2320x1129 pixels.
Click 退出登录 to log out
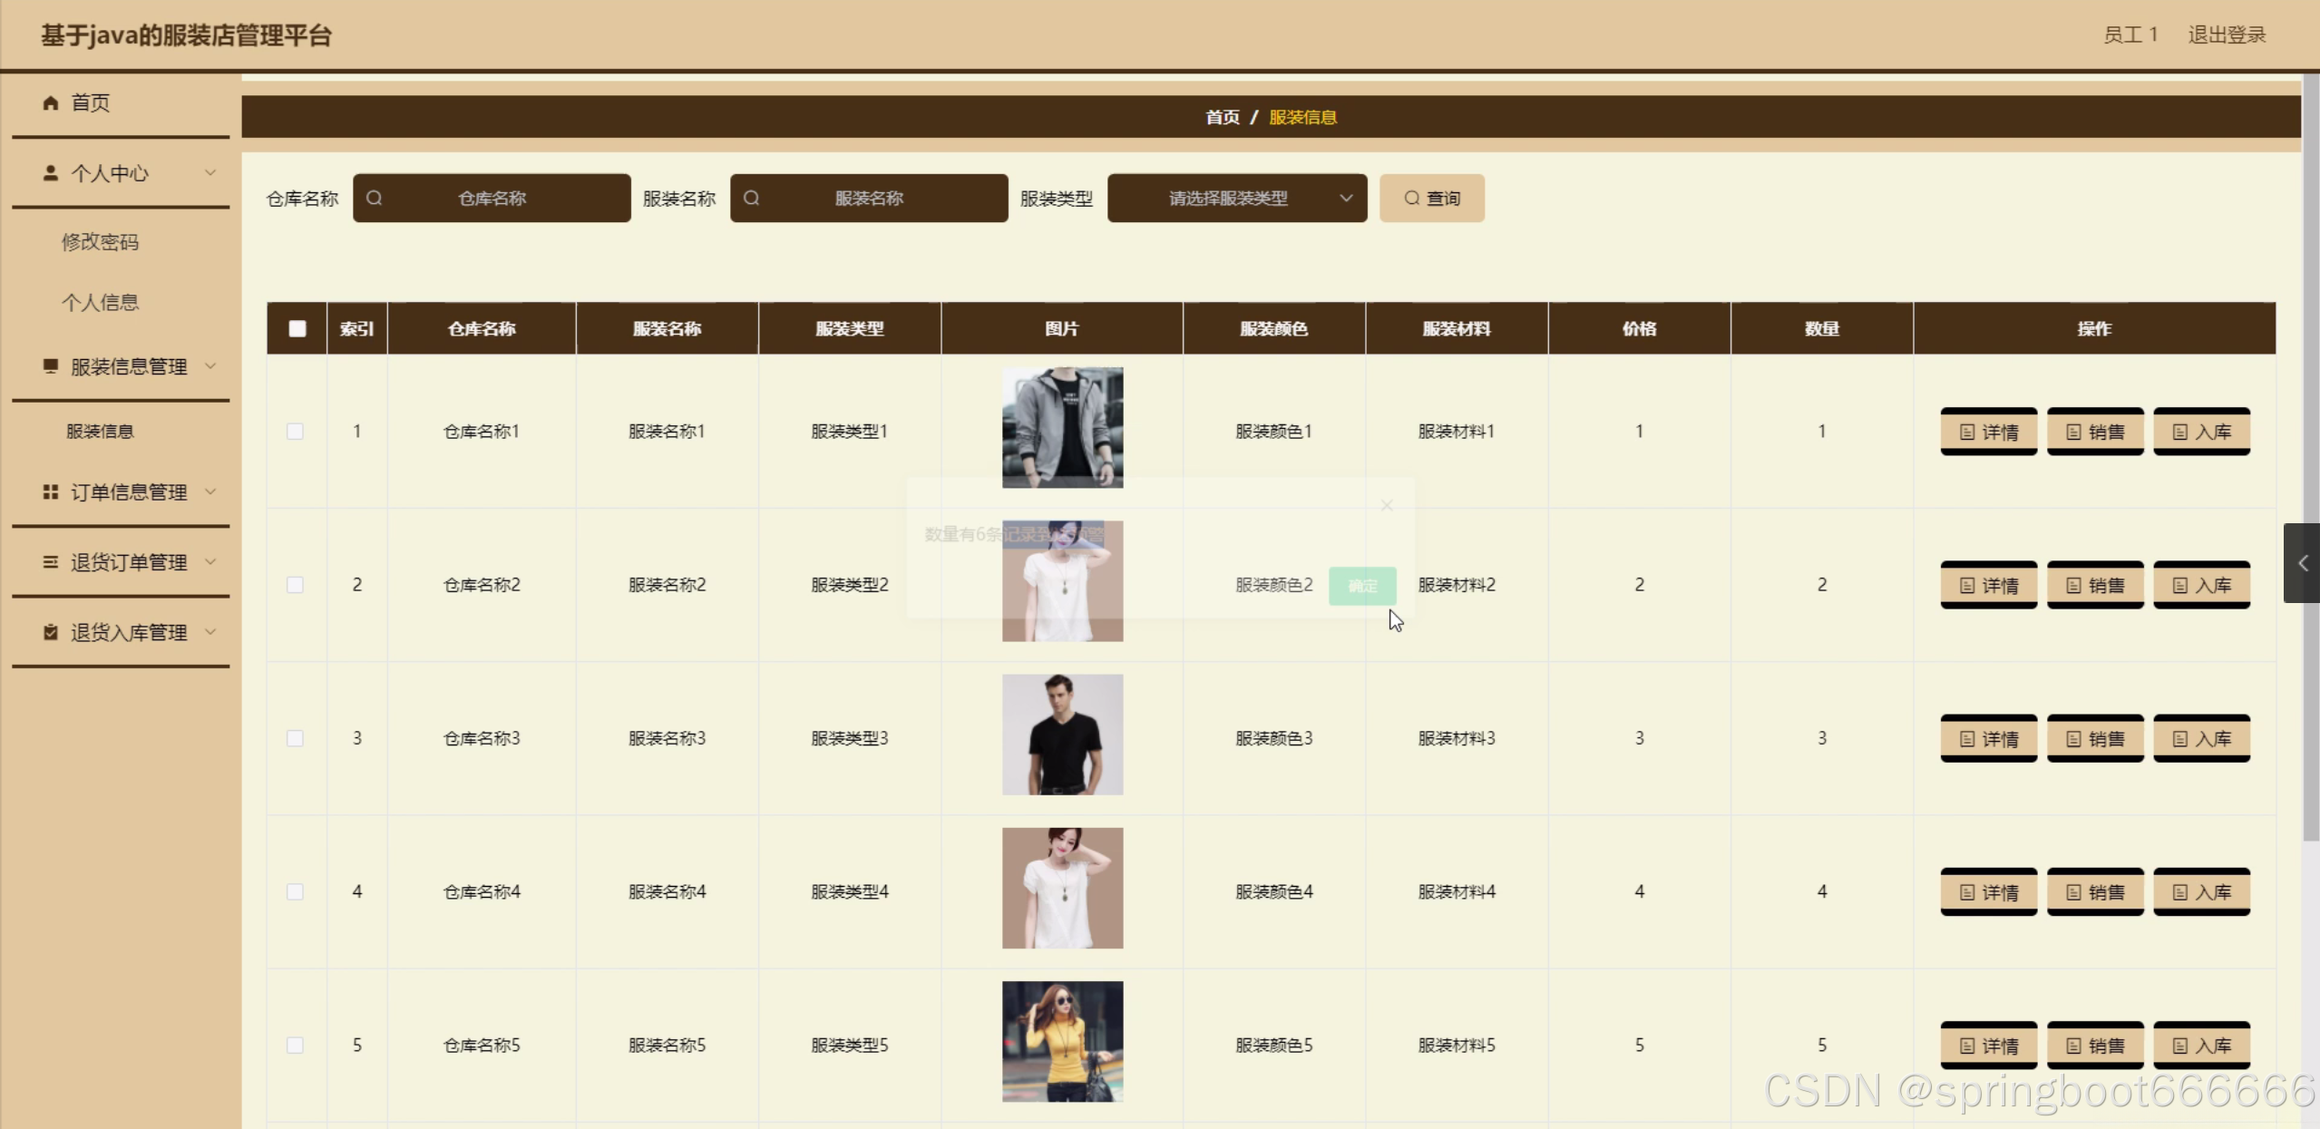2227,34
